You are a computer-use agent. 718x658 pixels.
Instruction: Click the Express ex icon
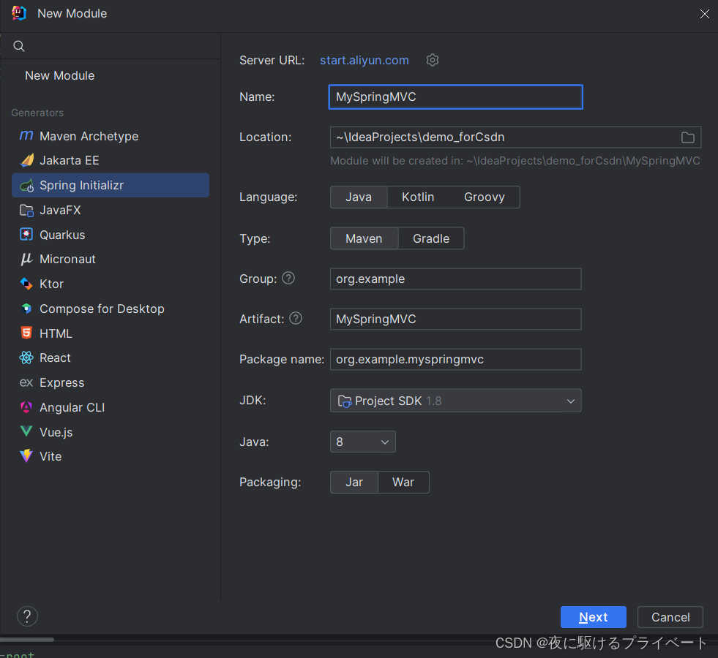click(26, 382)
